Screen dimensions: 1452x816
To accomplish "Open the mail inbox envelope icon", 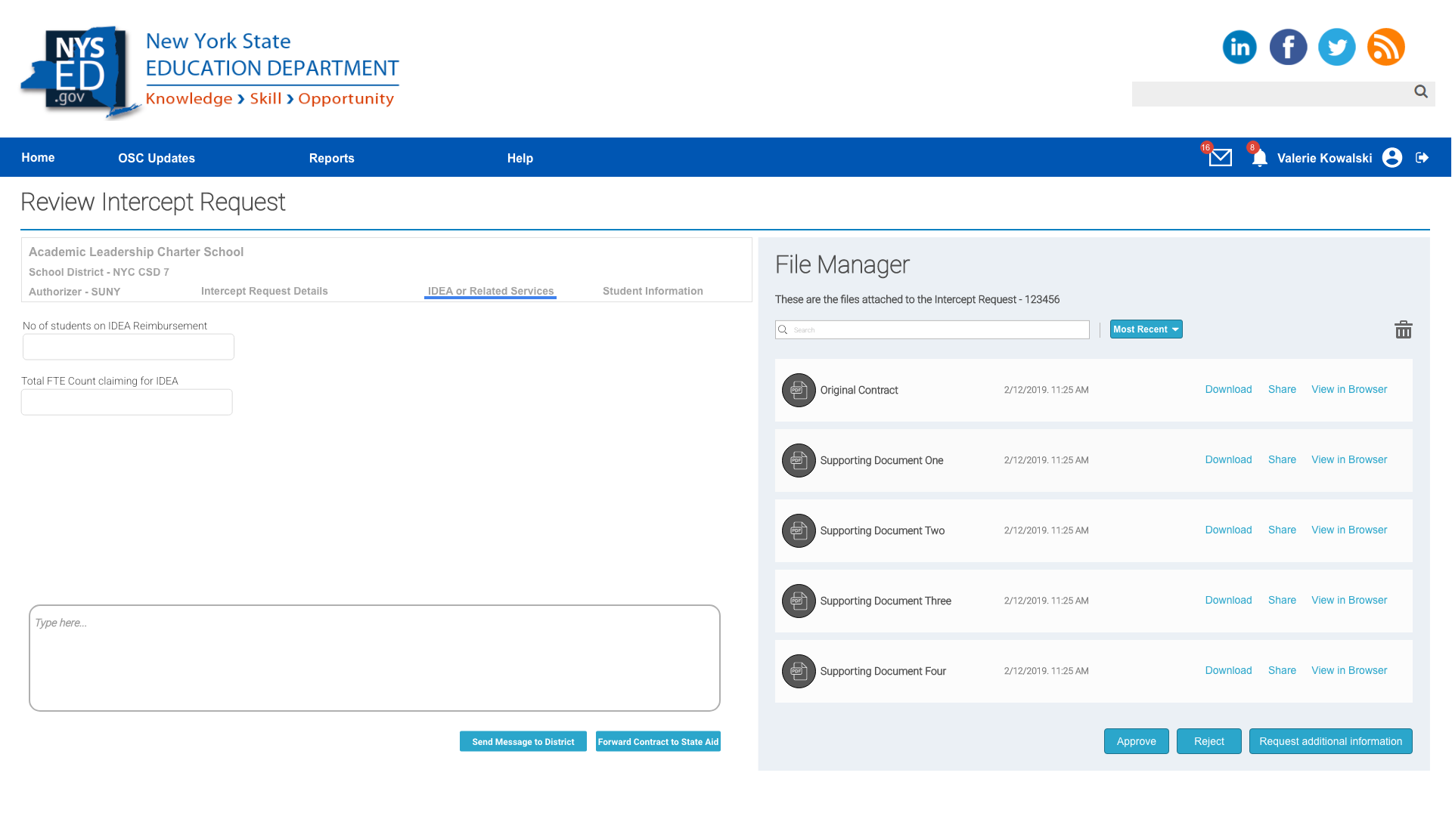I will 1220,158.
